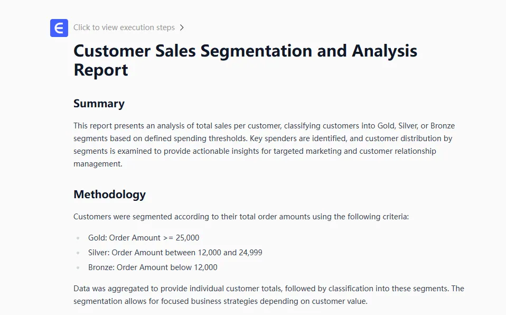Click the bullet dot beside the Bronze criterion
Image resolution: width=506 pixels, height=315 pixels.
point(79,268)
